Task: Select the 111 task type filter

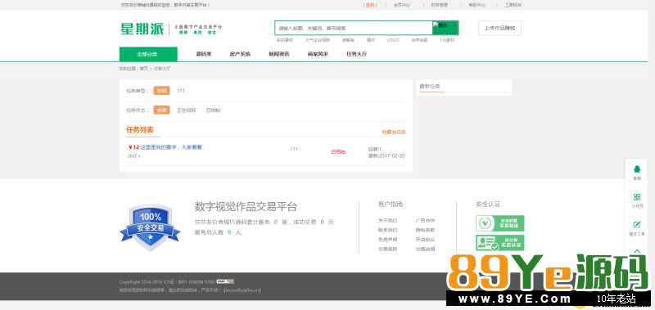Action: click(x=180, y=91)
